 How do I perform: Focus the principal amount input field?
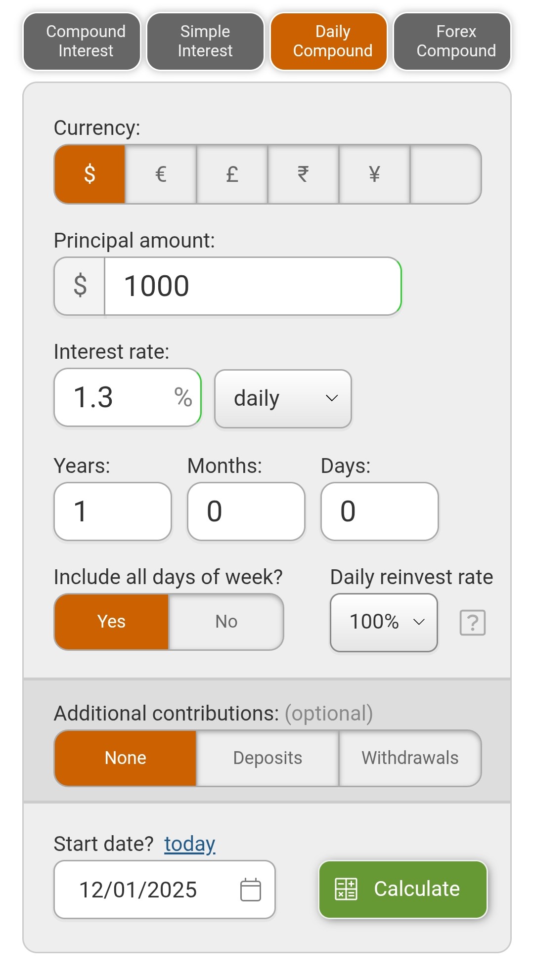(252, 286)
